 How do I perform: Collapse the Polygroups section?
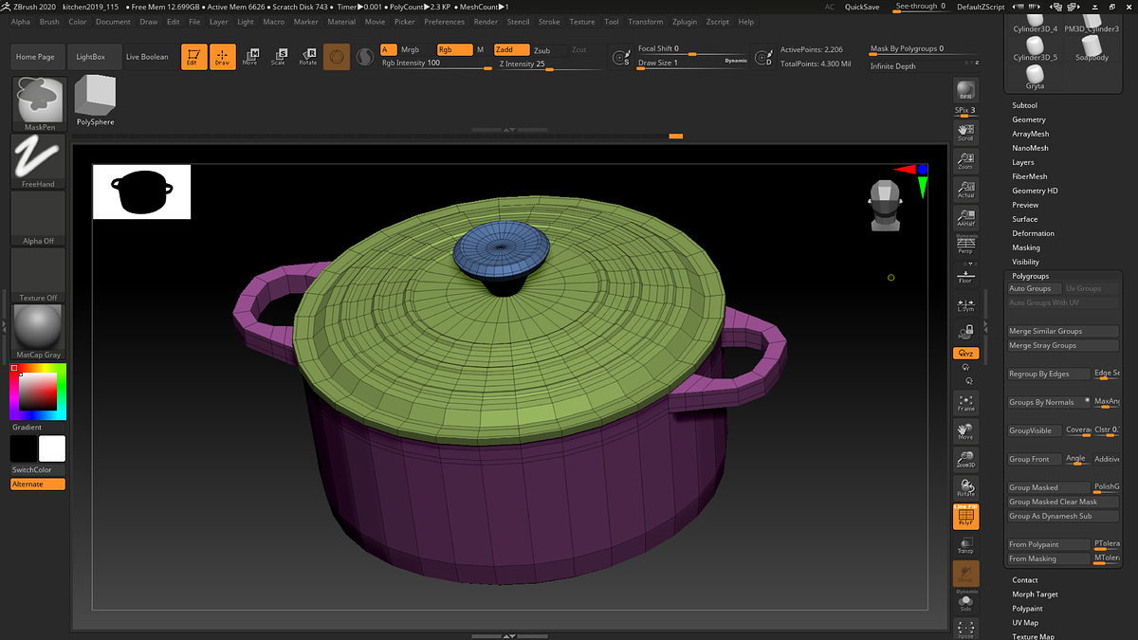pyautogui.click(x=1031, y=276)
